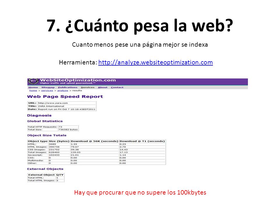Click the HTML Images size 396758
280x210 pixels.
coord(54,147)
